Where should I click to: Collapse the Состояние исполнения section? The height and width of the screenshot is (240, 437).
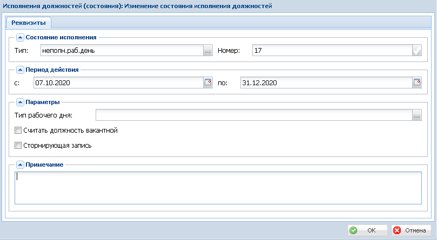tap(20, 37)
